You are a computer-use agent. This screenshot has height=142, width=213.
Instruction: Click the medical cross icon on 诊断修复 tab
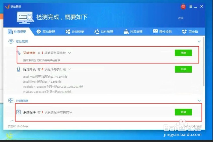click(68, 32)
